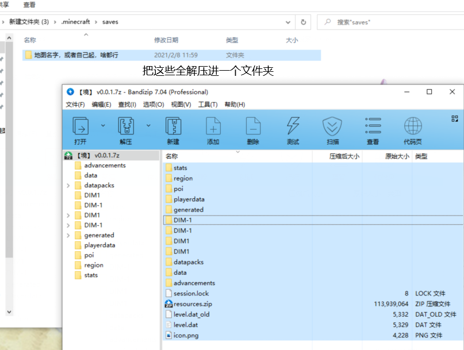Viewport: 464px width, 350px height.
Task: Click the 查看 (View) list icon
Action: (x=373, y=126)
